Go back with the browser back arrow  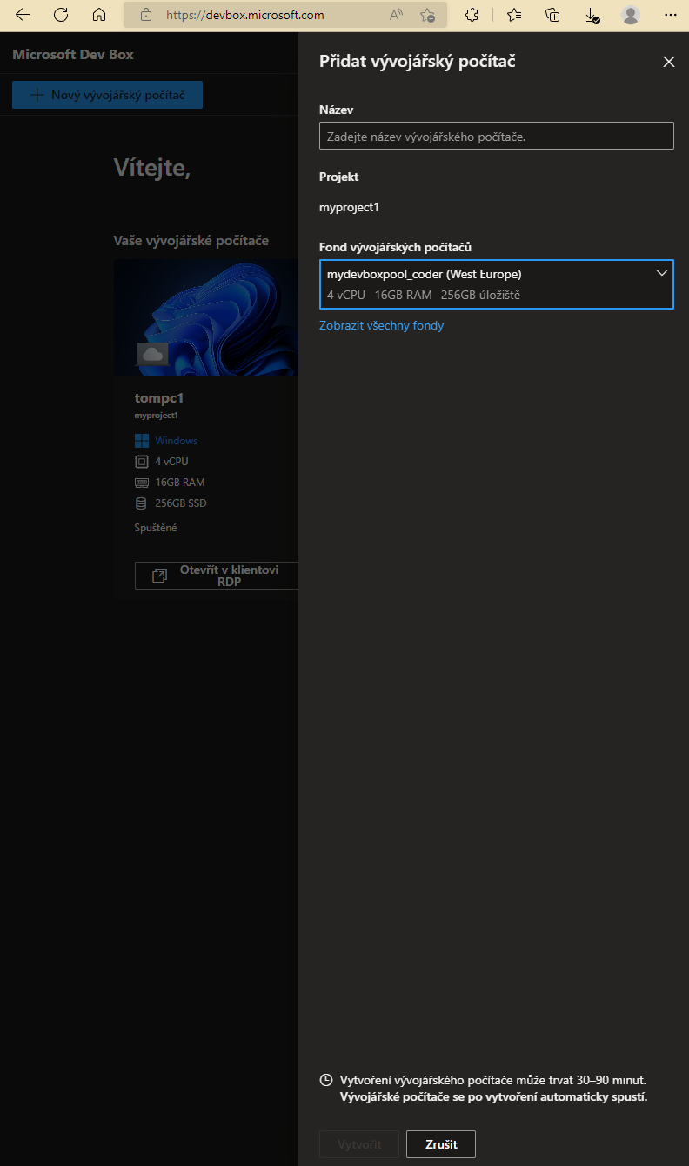[23, 15]
